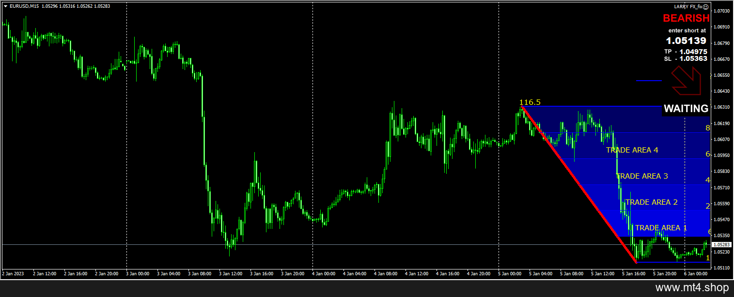Click the WAITING status label

pos(686,109)
